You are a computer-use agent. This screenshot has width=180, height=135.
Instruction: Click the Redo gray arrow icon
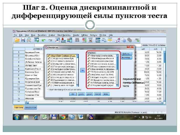click(50, 40)
